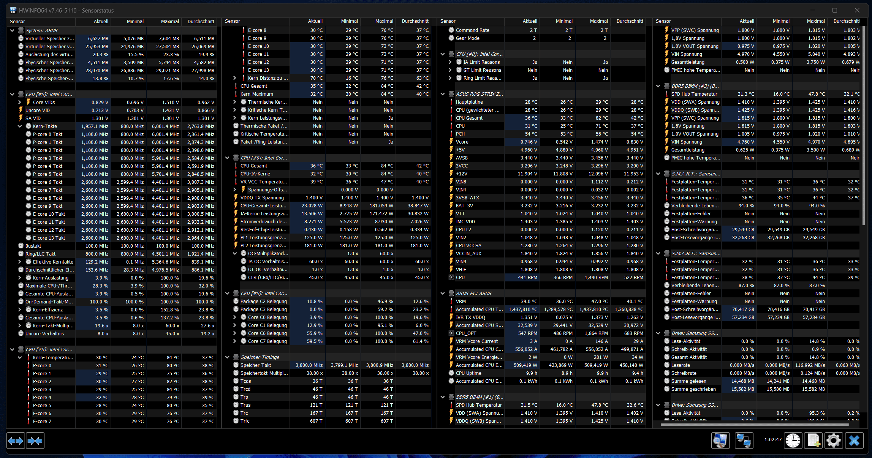The height and width of the screenshot is (458, 872).
Task: Select the Vcore sensor row
Action: (x=462, y=142)
